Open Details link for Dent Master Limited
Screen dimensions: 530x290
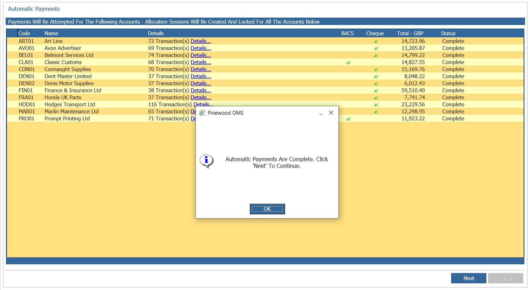[x=201, y=76]
